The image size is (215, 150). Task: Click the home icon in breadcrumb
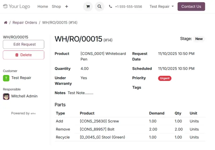click(6, 23)
